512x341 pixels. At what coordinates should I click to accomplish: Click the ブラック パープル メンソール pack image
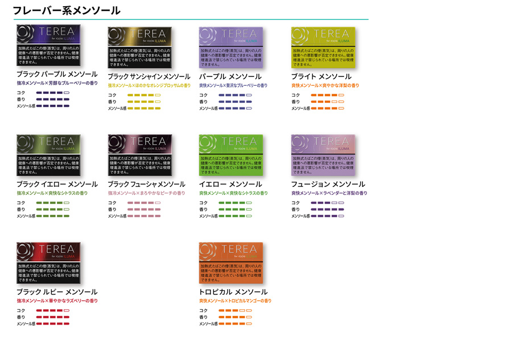pos(48,45)
